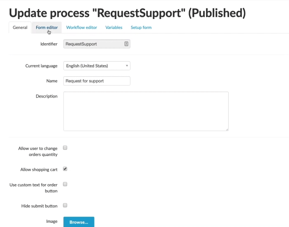Select the Variables tab
Image resolution: width=289 pixels, height=227 pixels.
coord(114,28)
